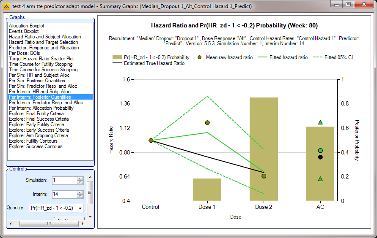Increment the Interim value by one
Image resolution: width=377 pixels, height=238 pixels.
pyautogui.click(x=80, y=192)
